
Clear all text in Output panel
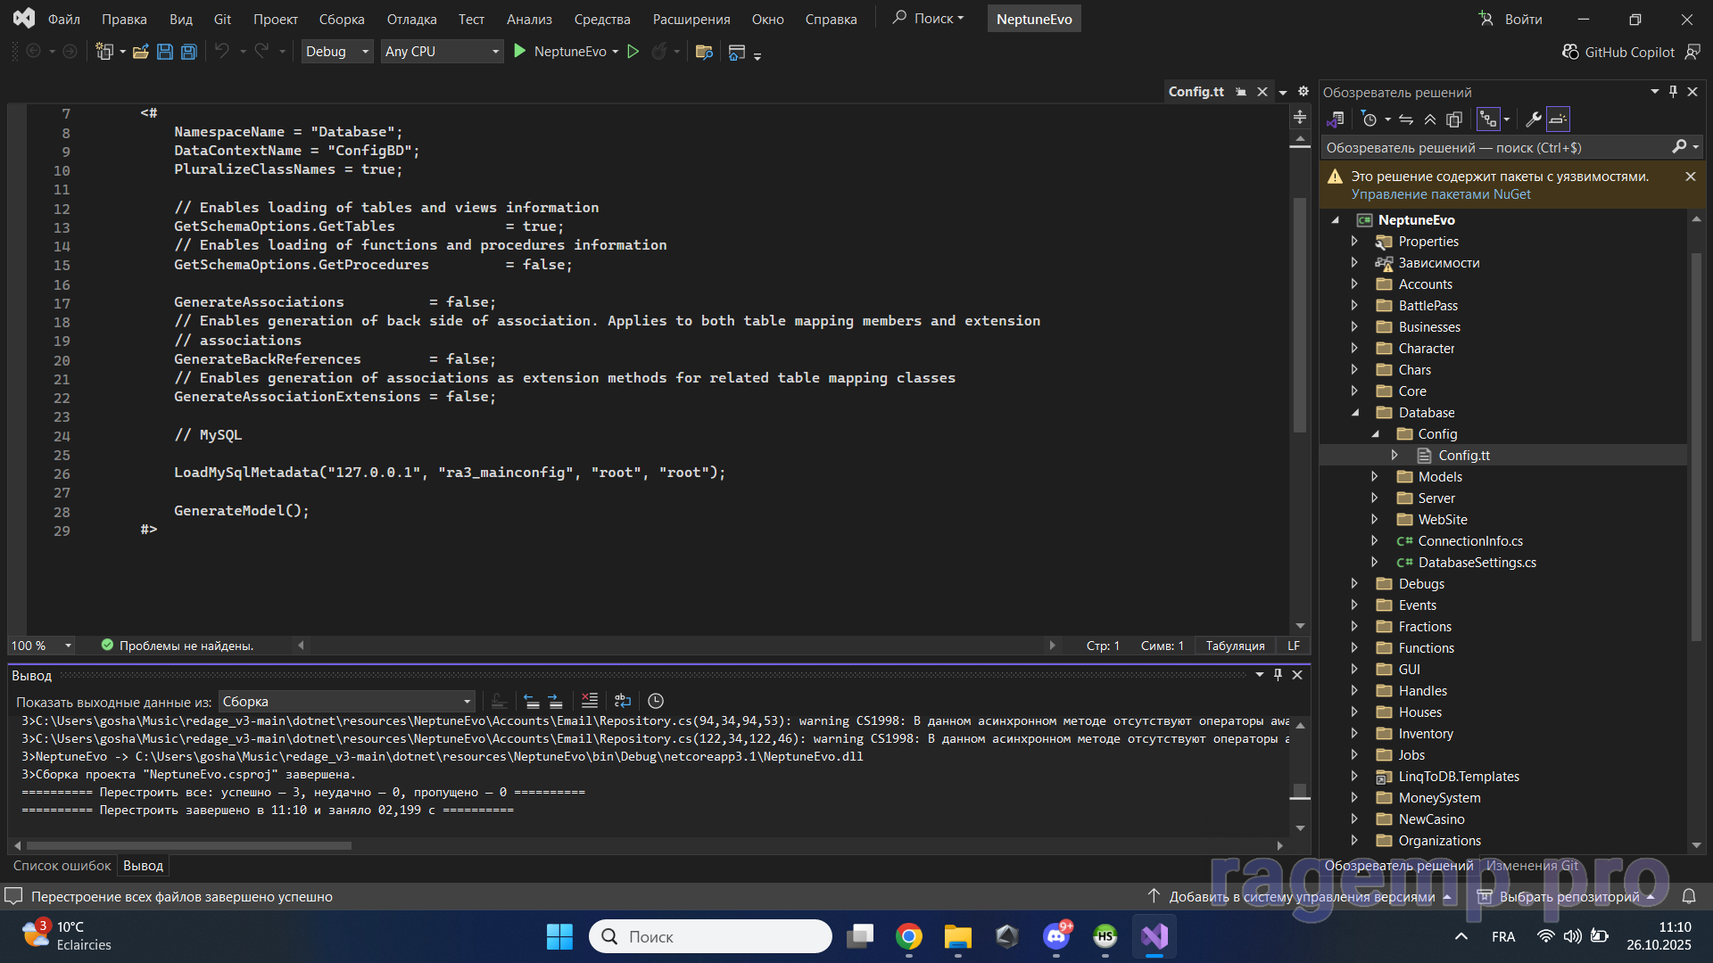click(590, 701)
